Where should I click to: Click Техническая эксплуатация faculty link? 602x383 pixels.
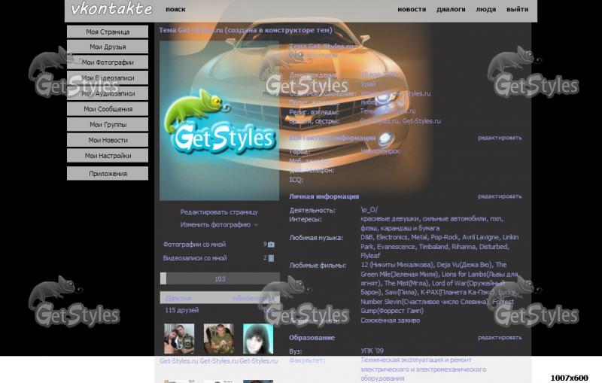pyautogui.click(x=423, y=369)
